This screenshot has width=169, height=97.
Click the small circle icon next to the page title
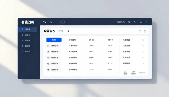tap(68, 31)
